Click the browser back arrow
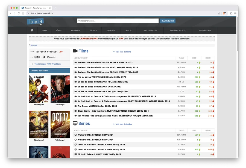The image size is (246, 168). click(11, 13)
